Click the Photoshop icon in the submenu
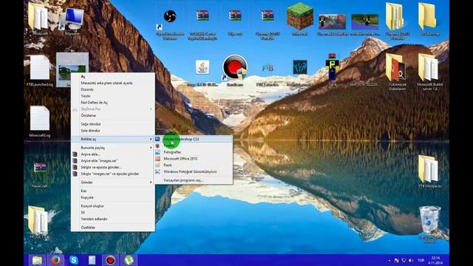 pyautogui.click(x=157, y=139)
